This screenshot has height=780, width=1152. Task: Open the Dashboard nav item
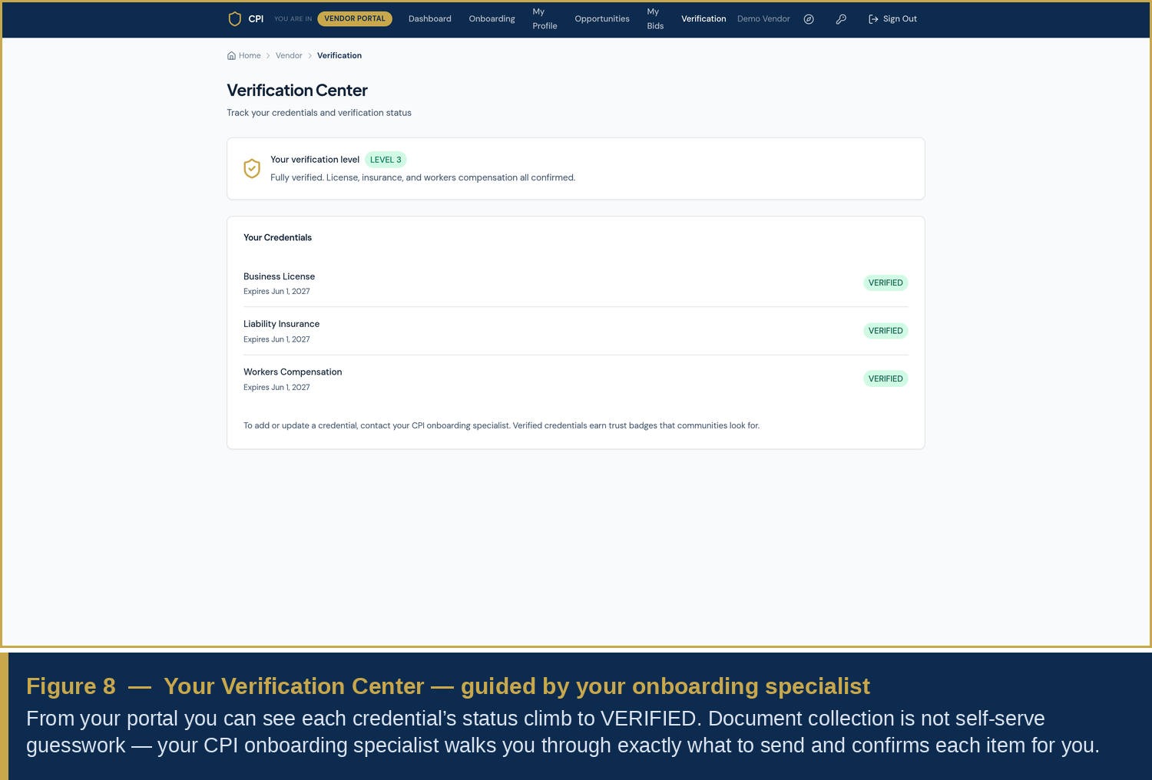click(430, 19)
